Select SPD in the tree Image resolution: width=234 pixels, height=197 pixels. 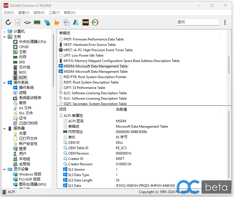tap(19, 62)
